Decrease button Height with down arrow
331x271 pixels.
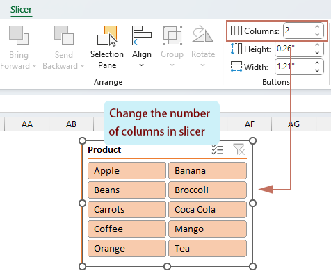[317, 52]
